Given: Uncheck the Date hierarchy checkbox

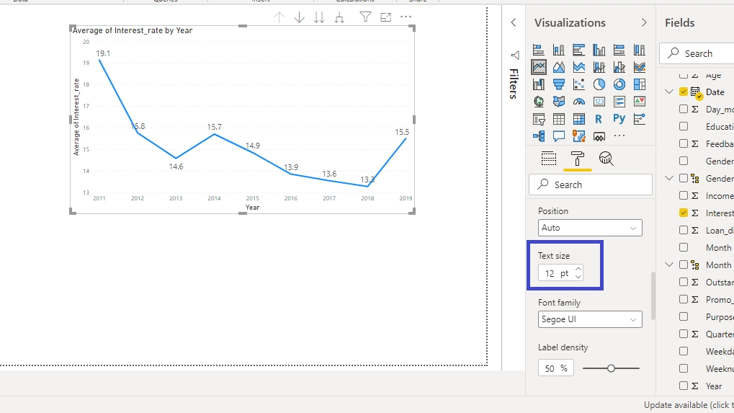Looking at the screenshot, I should [x=684, y=92].
